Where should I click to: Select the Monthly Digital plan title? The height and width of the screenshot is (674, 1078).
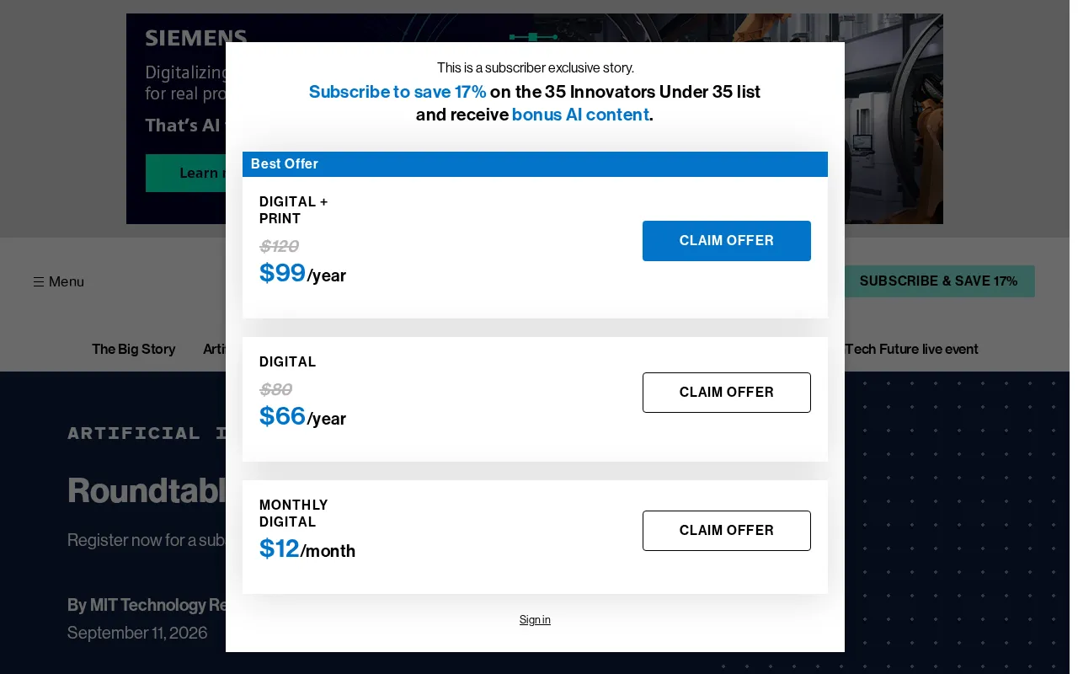coord(293,514)
